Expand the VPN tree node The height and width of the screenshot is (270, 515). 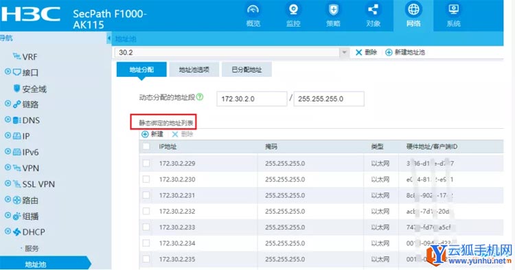[x=8, y=167]
